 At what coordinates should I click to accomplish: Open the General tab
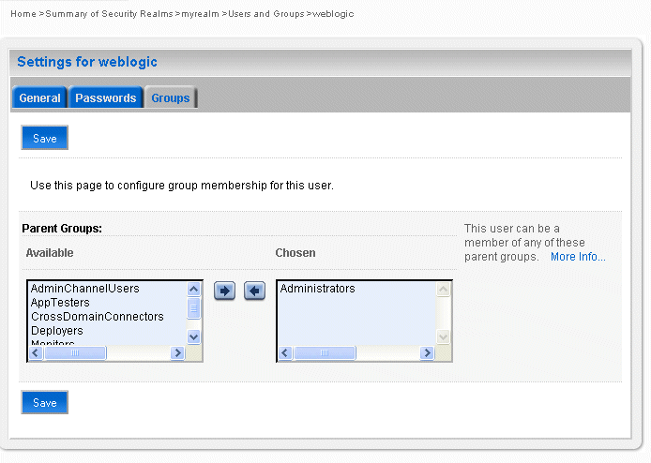click(x=39, y=97)
